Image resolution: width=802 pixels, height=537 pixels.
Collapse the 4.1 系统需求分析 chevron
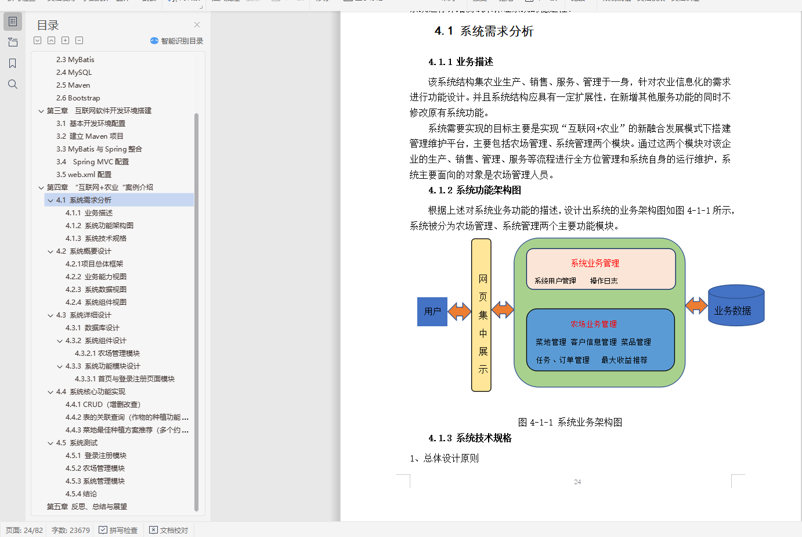50,200
